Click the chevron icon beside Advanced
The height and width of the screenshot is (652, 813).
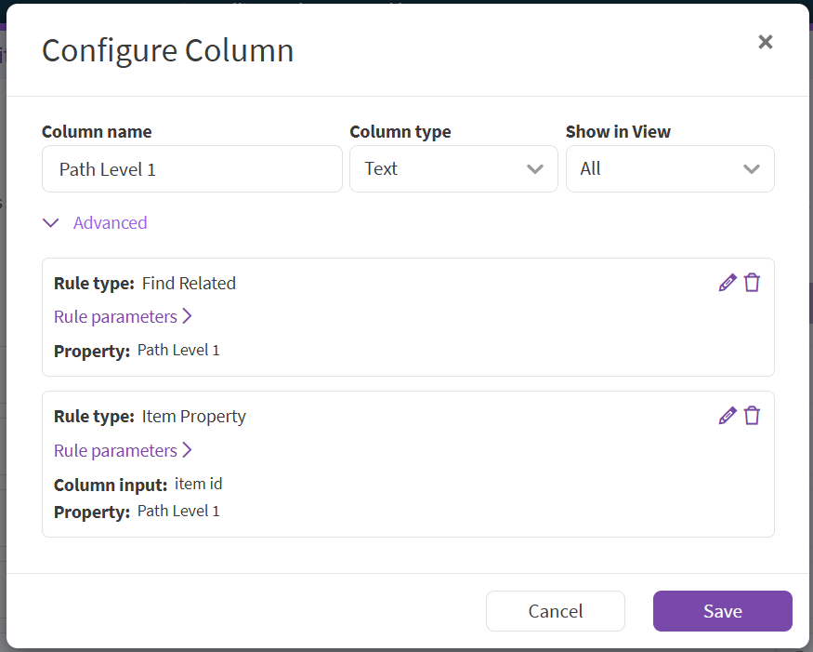point(51,223)
